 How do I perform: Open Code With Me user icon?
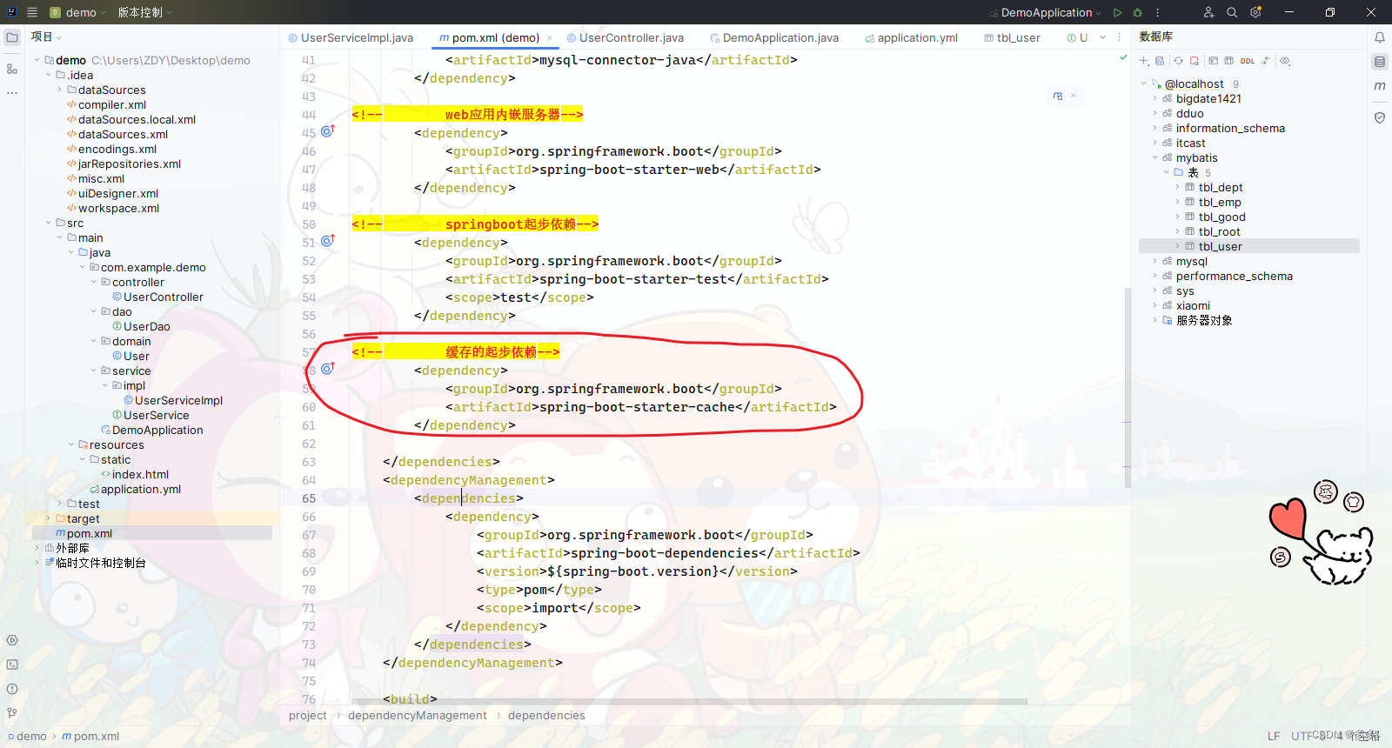click(1208, 12)
